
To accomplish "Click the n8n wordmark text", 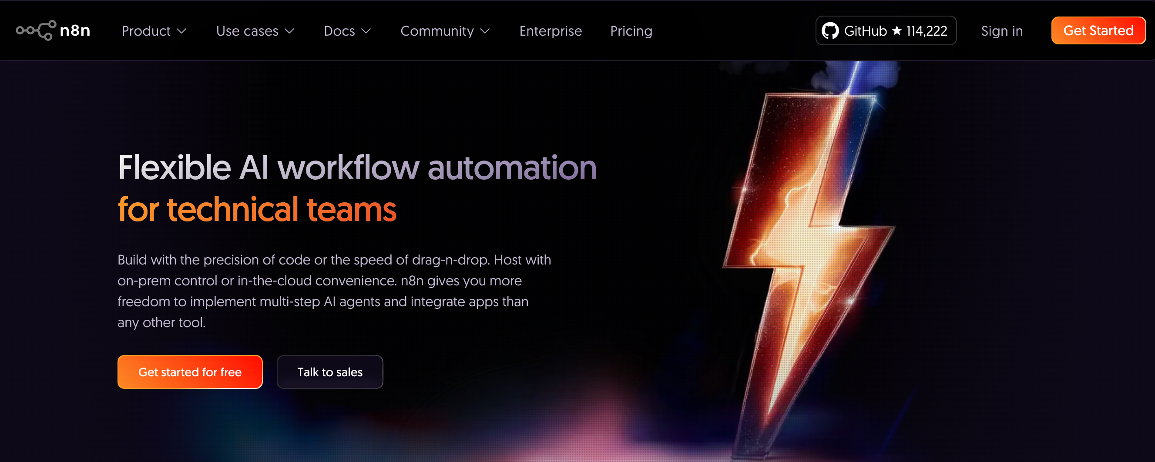I will (x=75, y=30).
